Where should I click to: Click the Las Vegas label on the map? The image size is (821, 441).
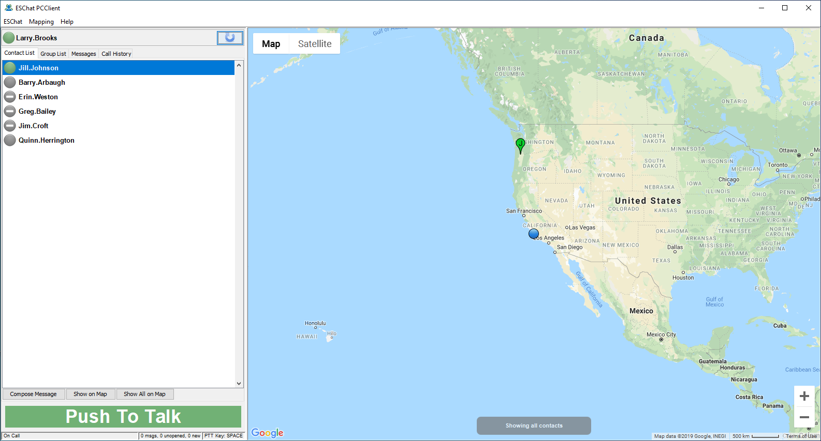[x=582, y=227]
